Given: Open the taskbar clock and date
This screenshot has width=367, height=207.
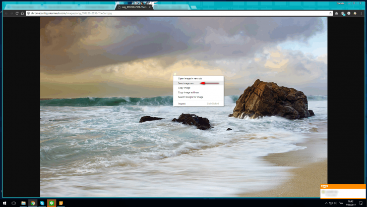Looking at the screenshot, I should 351,203.
